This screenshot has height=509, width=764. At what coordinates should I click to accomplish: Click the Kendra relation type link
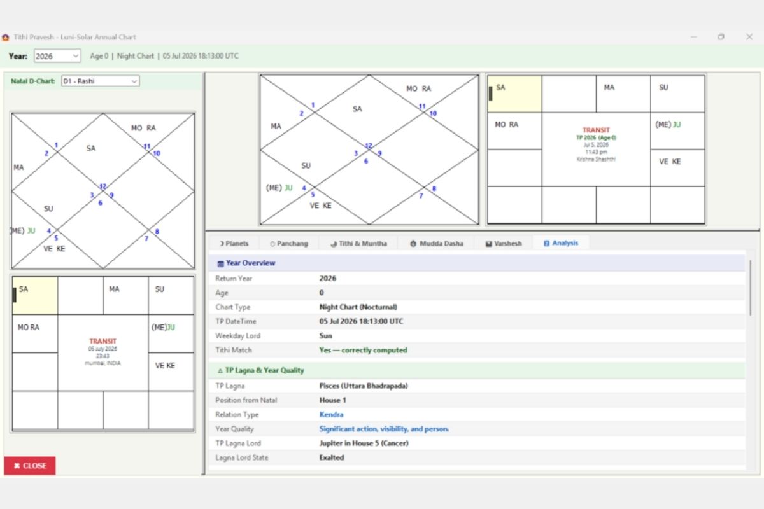(x=331, y=415)
